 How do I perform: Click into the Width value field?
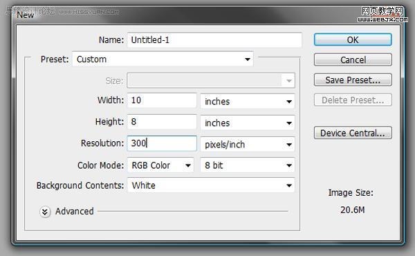tap(162, 100)
